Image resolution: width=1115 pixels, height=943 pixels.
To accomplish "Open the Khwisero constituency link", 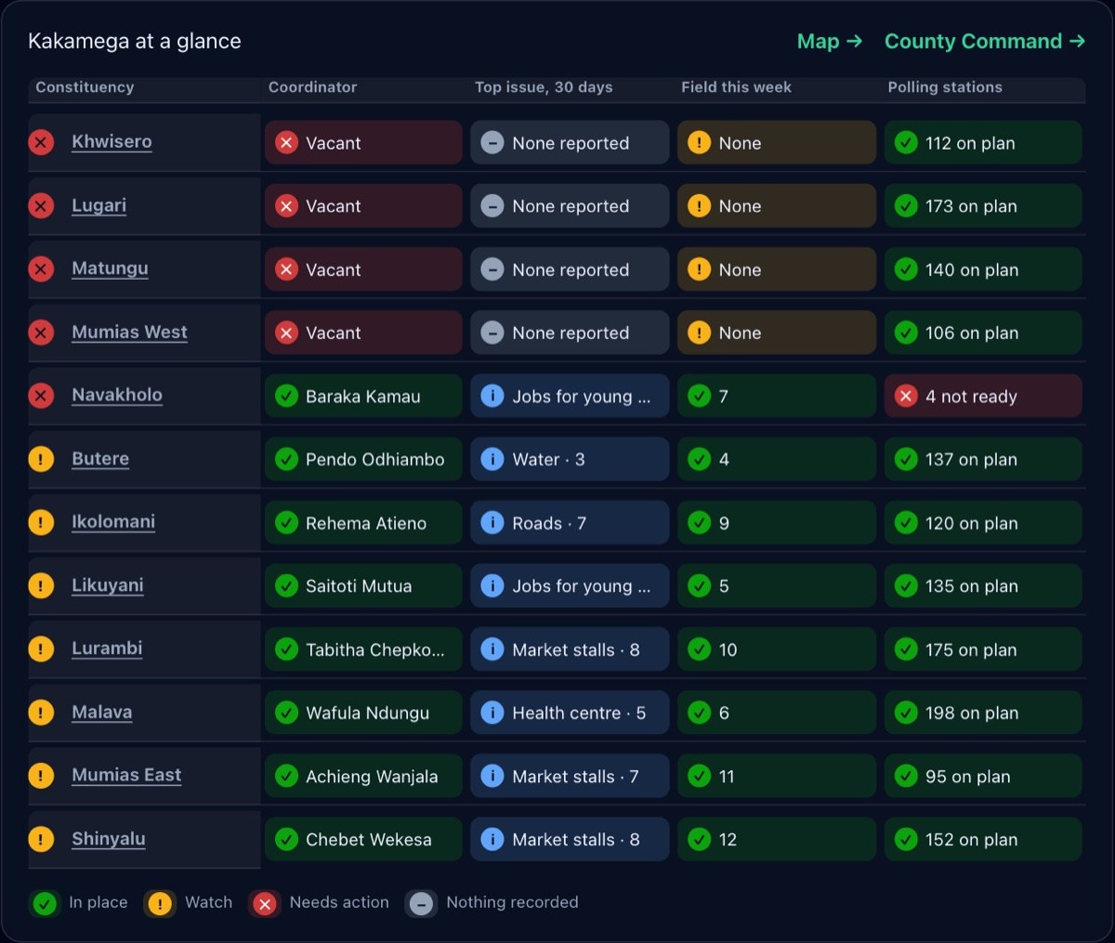I will 111,142.
